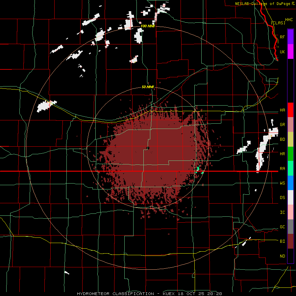Click the IC legend label
The height and width of the screenshot is (296, 296).
(x=282, y=212)
